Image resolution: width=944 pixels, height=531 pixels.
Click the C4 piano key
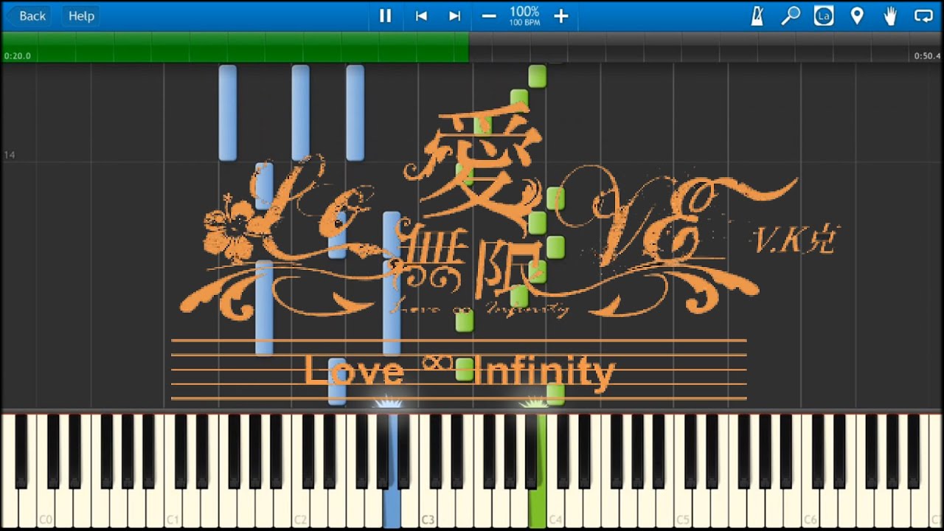click(555, 509)
